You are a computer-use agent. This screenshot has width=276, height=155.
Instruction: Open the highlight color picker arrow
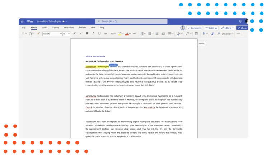123,34
